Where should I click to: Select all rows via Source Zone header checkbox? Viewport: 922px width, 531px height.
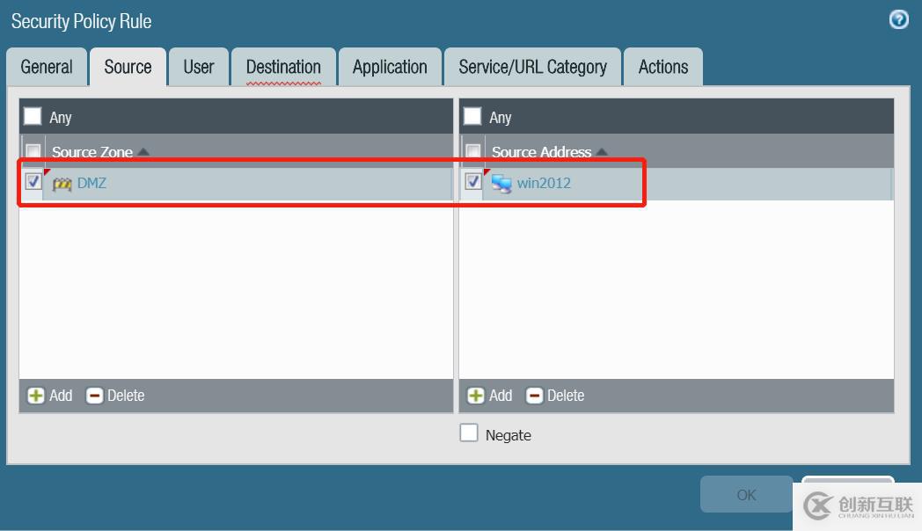click(x=33, y=152)
